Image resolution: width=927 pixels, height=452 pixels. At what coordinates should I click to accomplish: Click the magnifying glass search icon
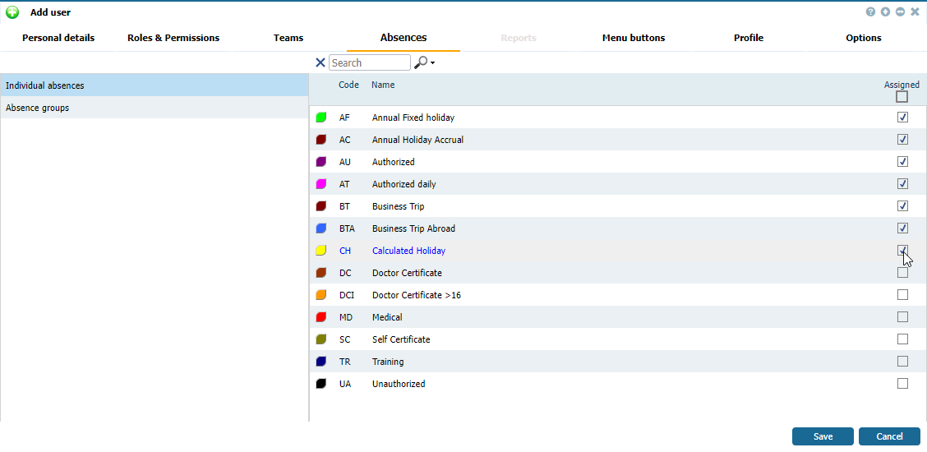point(420,62)
